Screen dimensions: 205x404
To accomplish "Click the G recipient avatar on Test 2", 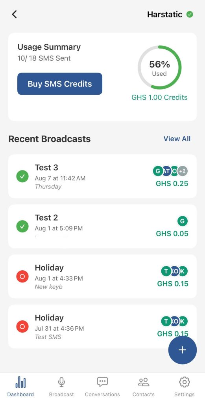I will (x=183, y=221).
